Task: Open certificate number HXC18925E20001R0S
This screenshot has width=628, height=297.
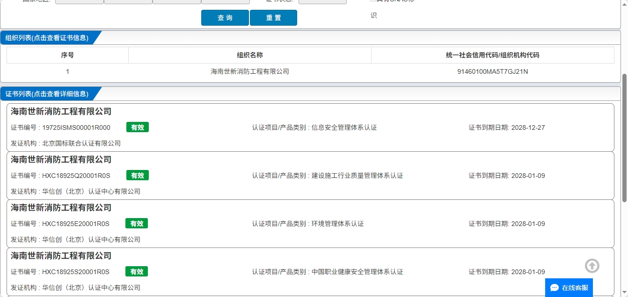Action: [x=76, y=224]
